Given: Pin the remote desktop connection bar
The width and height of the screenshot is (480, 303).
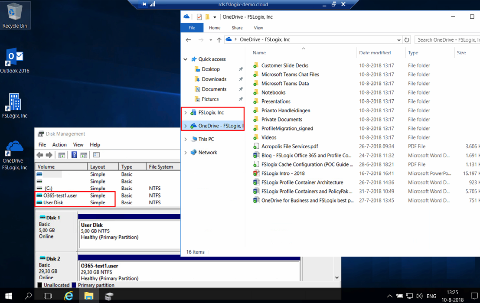Looking at the screenshot, I should [x=144, y=4].
